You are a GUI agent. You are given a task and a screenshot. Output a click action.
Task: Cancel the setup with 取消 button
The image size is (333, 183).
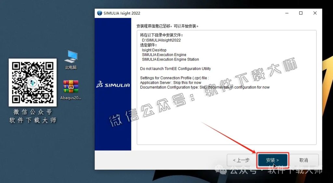[304, 160]
